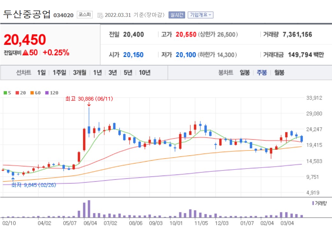Click the stock name 두산중공업
The height and width of the screenshot is (229, 332).
(27, 14)
